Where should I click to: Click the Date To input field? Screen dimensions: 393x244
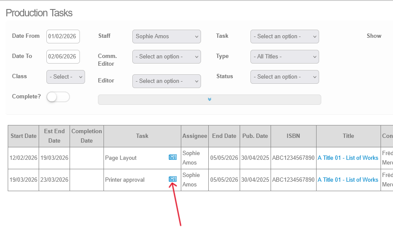pyautogui.click(x=63, y=57)
